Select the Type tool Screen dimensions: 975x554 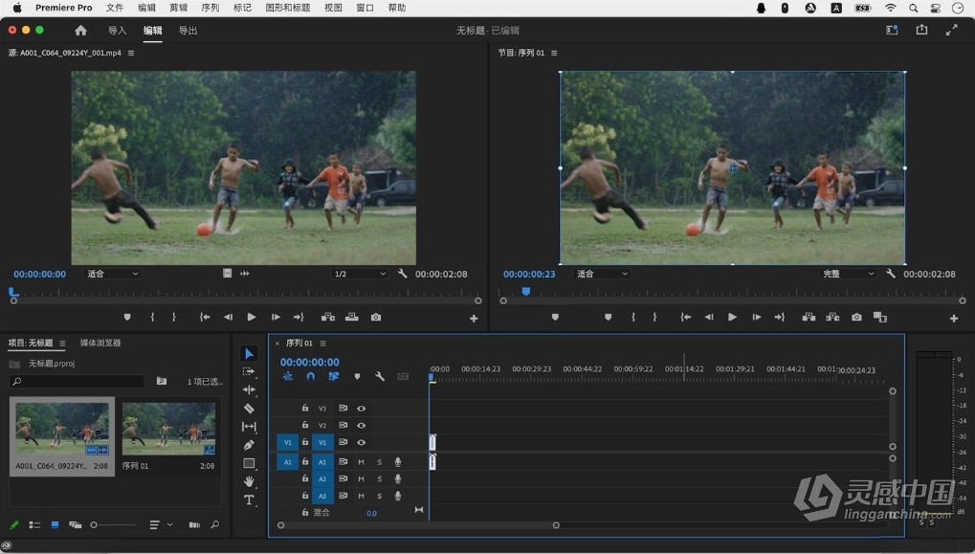pos(249,499)
